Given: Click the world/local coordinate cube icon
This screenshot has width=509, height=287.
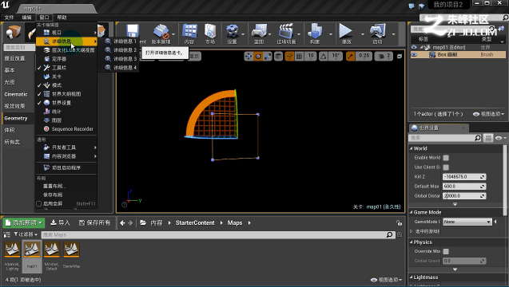Looking at the screenshot, I should point(278,57).
